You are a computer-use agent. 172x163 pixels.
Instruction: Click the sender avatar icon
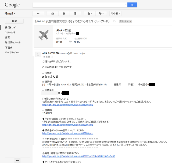38,54
